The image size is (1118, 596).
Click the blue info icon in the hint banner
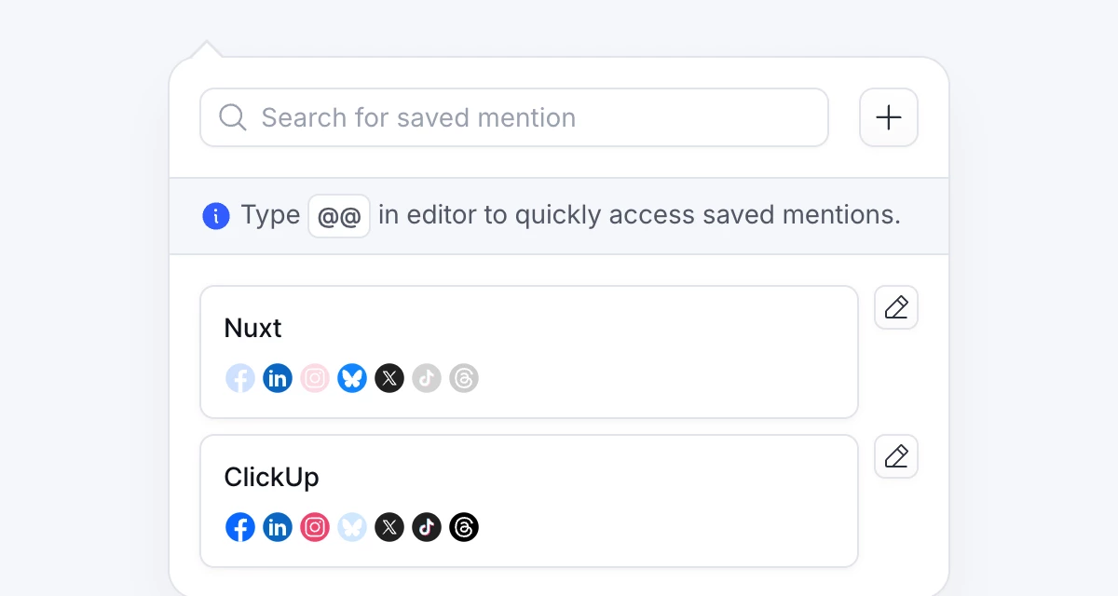pos(216,215)
